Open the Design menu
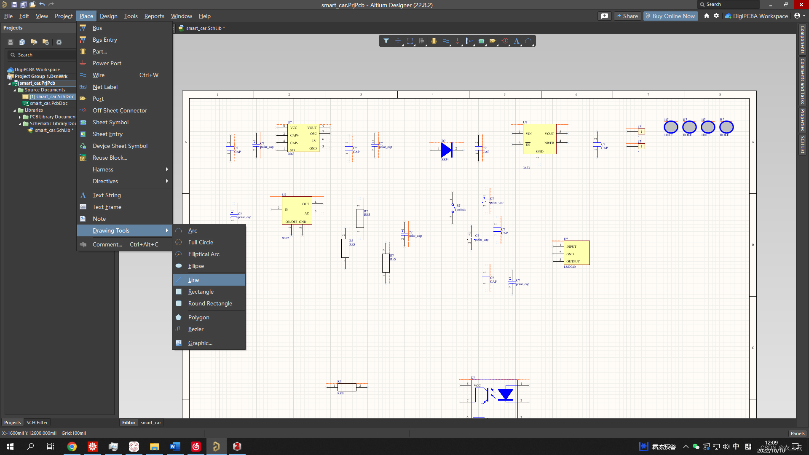This screenshot has width=809, height=455. 108,16
